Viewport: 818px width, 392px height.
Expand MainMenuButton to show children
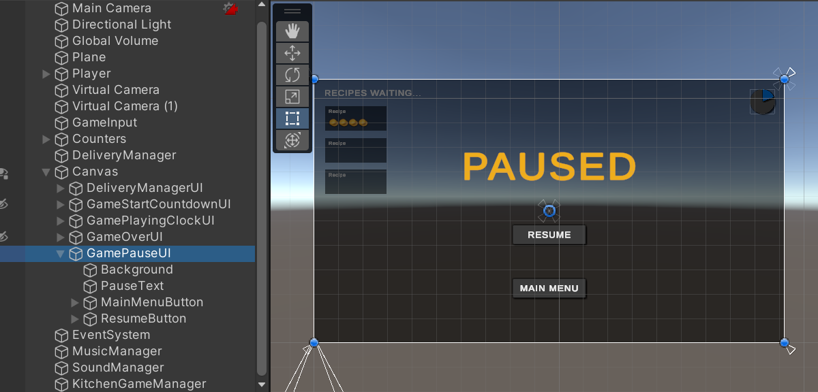point(75,301)
